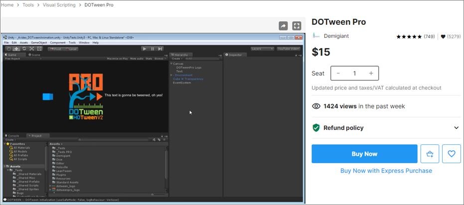This screenshot has height=205, width=464.
Task: Toggle Pivot handle position button
Action: point(55,49)
